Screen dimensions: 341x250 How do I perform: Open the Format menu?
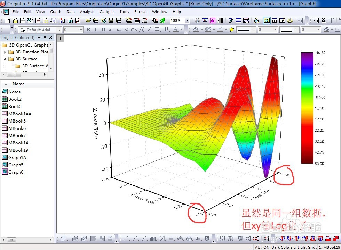141,12
